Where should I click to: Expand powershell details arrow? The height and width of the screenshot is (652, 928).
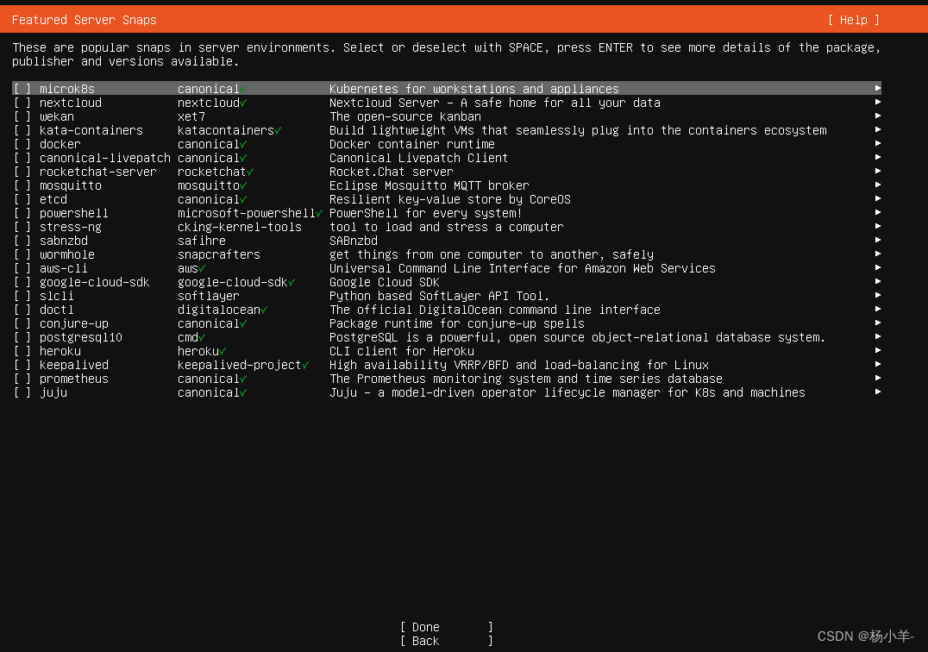point(878,212)
